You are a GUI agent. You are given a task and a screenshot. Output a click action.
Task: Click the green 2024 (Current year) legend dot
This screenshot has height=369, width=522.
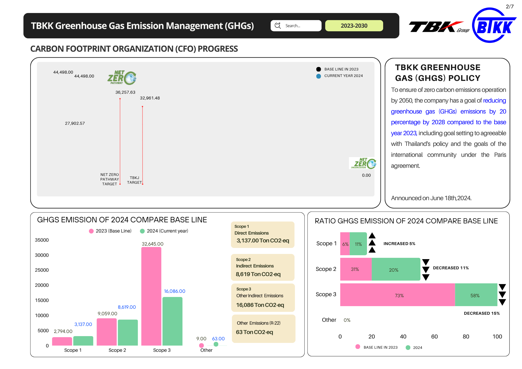pos(142,231)
